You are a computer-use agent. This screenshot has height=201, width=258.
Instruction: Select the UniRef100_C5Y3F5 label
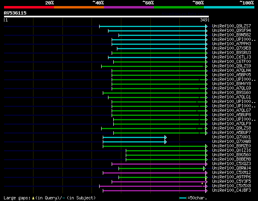(231, 182)
